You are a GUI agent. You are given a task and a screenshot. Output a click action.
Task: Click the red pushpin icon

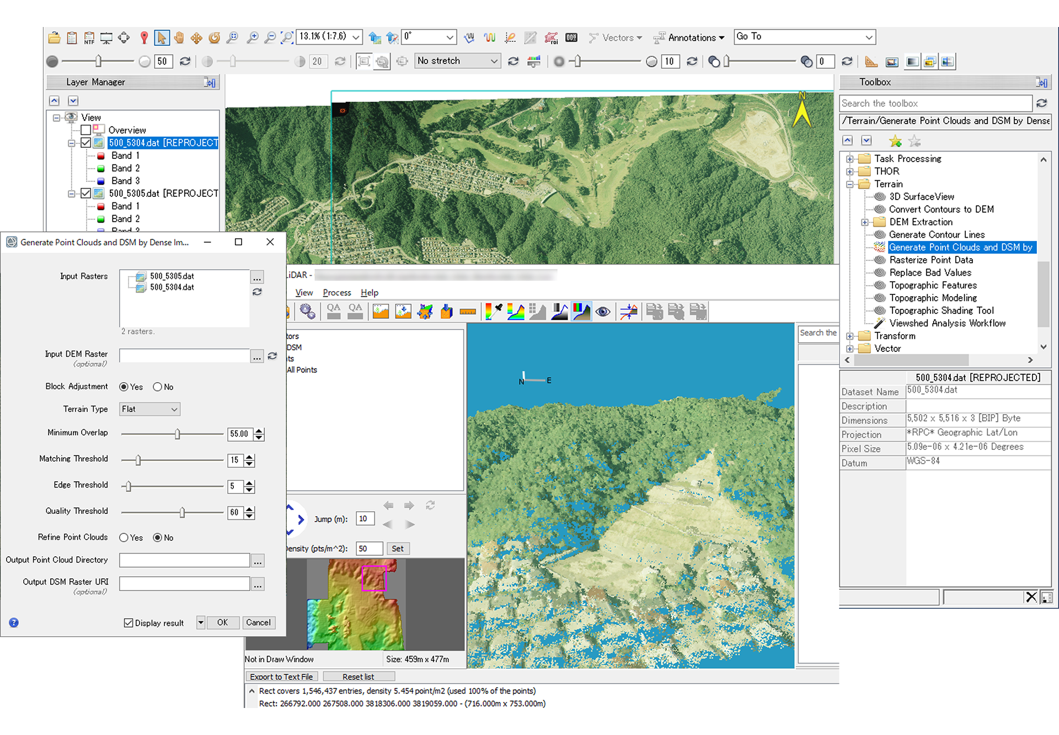[x=144, y=37]
